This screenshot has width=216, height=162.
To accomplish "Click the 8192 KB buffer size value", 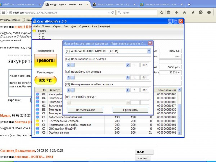I will click(x=170, y=51).
